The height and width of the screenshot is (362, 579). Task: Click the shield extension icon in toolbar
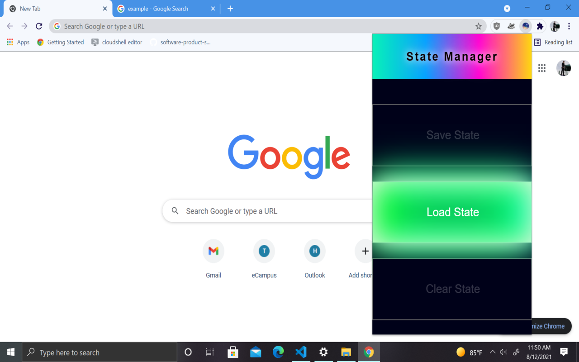(x=497, y=26)
